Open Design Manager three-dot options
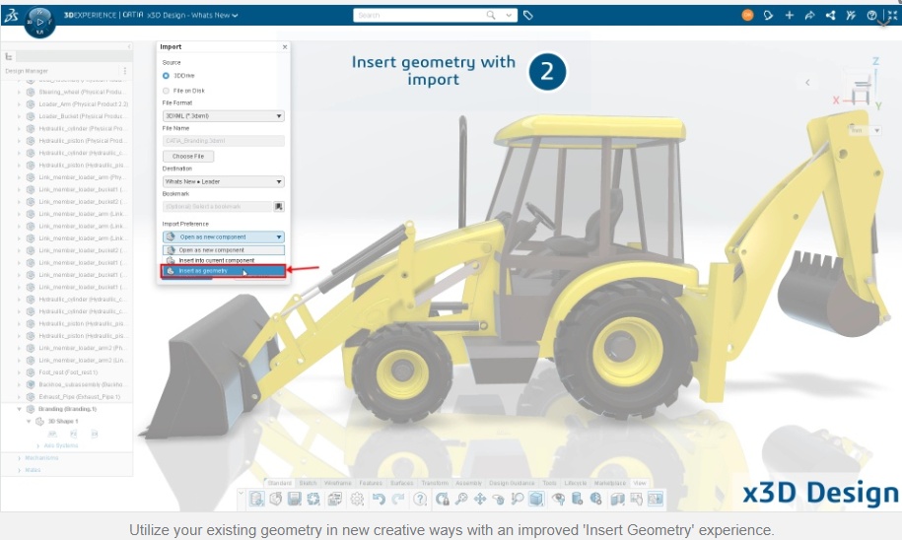This screenshot has width=902, height=540. point(125,71)
